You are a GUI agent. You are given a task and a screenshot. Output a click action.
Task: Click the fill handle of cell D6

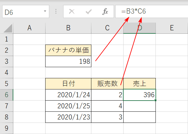tap(155, 100)
